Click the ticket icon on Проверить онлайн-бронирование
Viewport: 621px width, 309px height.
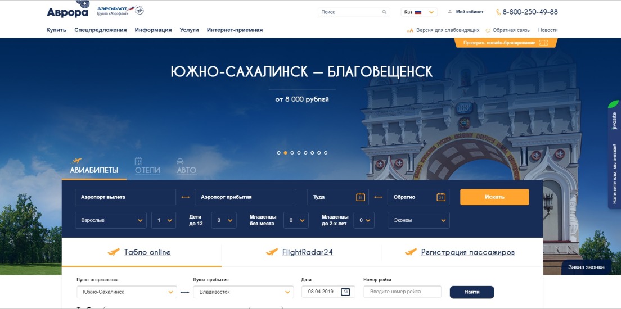coord(544,43)
